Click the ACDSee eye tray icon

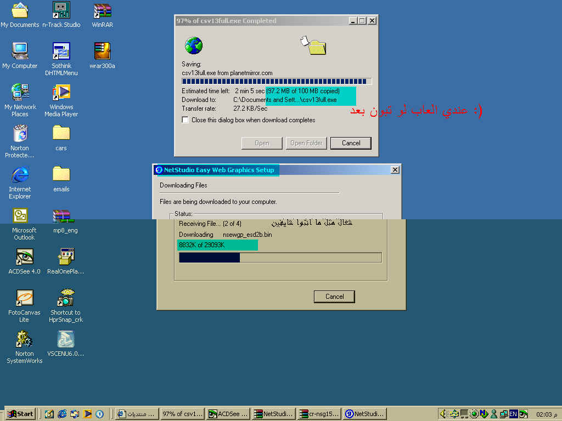point(523,414)
